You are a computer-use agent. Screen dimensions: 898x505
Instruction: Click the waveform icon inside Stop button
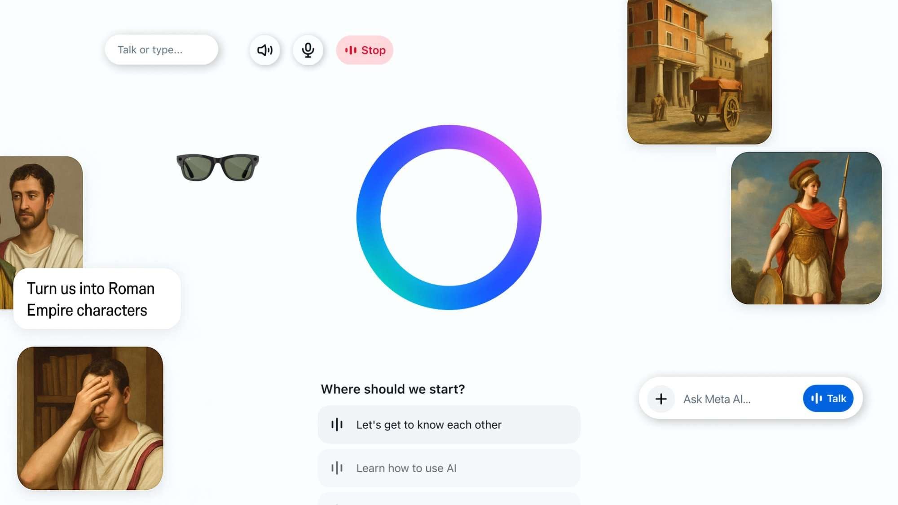[x=351, y=50]
